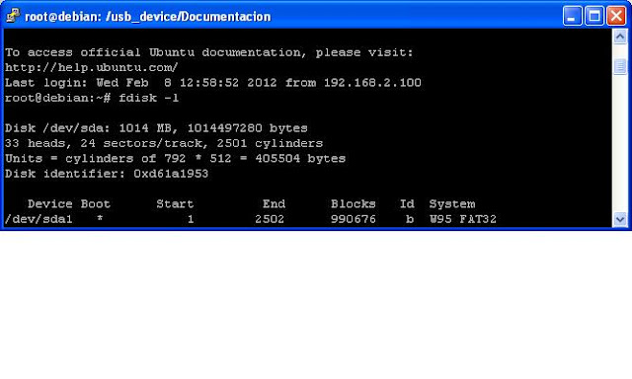The width and height of the screenshot is (632, 379).
Task: Click the IP address 192.168.2.100
Action: [372, 83]
